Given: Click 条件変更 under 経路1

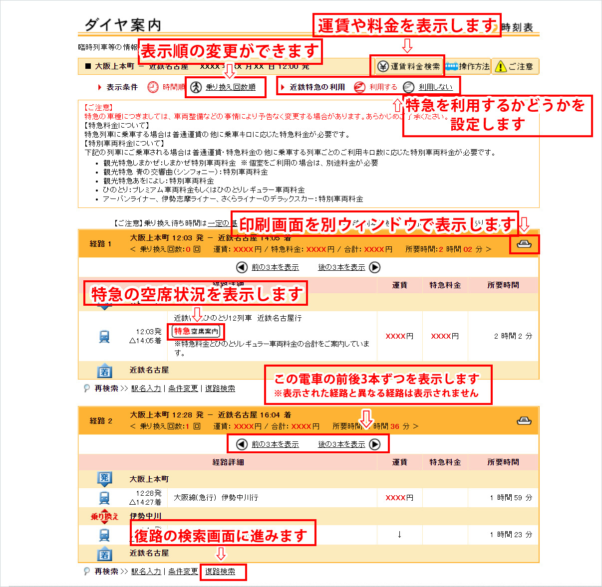Looking at the screenshot, I should pyautogui.click(x=183, y=389).
